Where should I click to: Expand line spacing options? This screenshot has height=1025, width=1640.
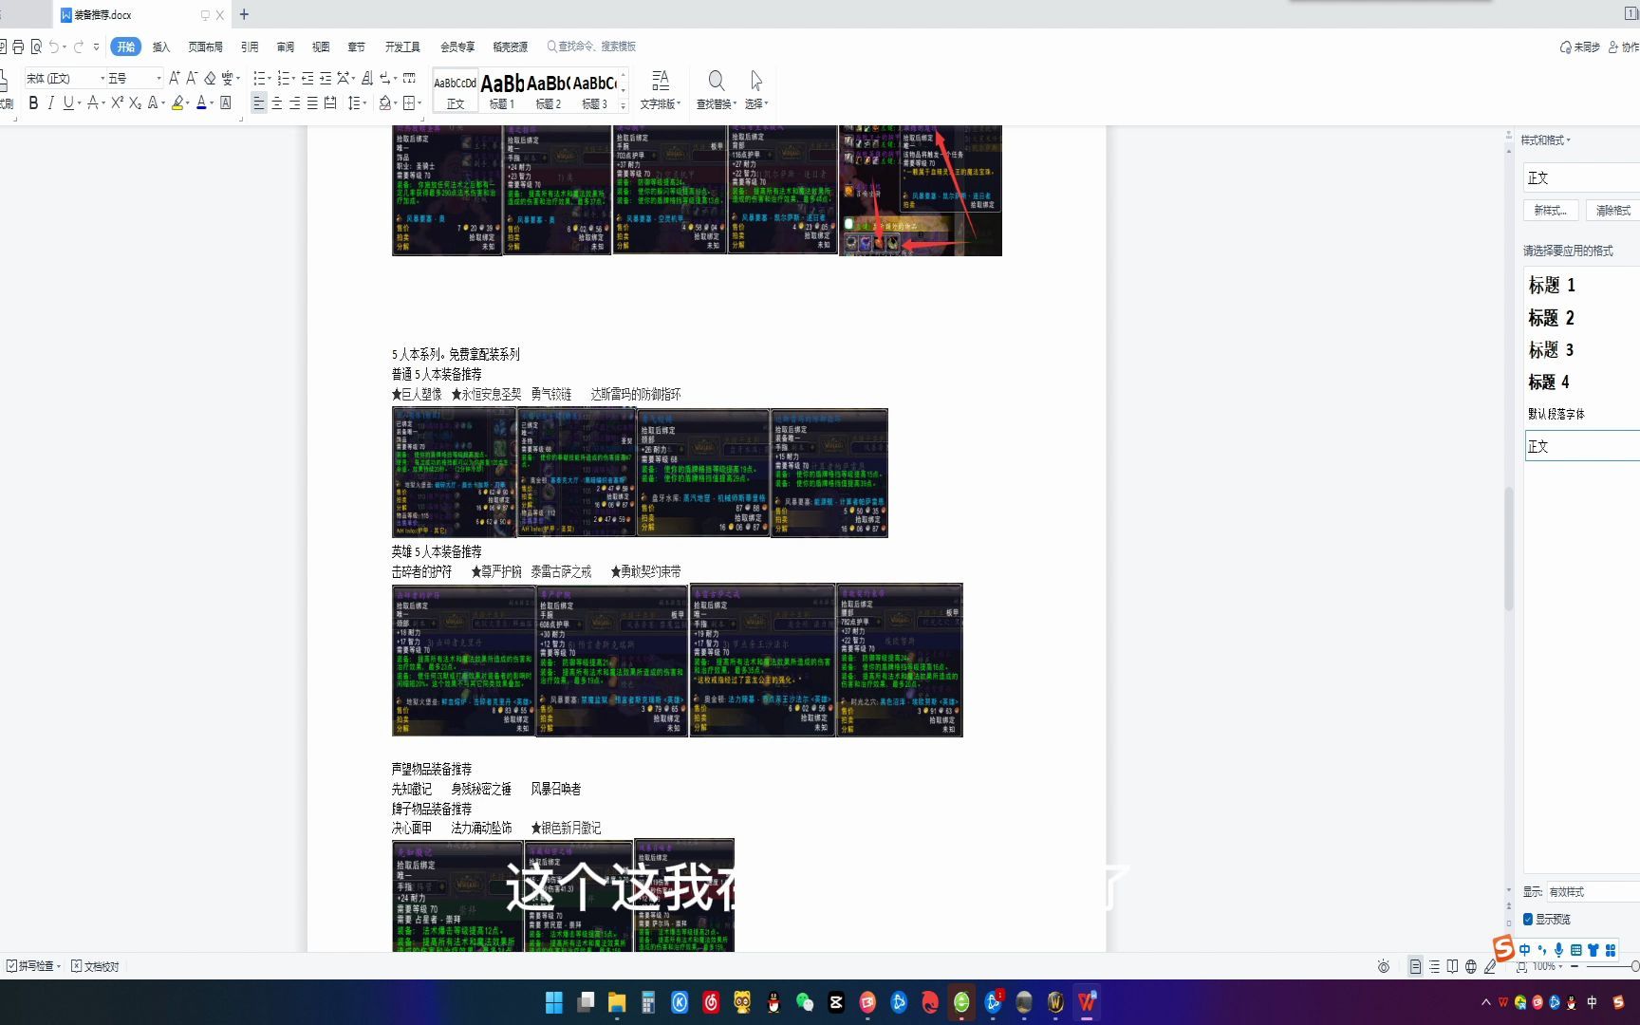tap(364, 102)
